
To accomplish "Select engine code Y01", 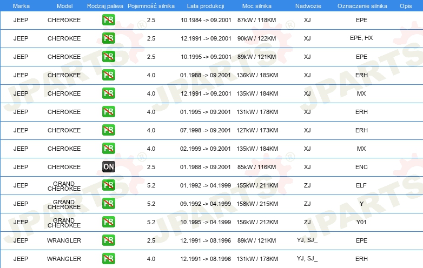I will click(361, 222).
